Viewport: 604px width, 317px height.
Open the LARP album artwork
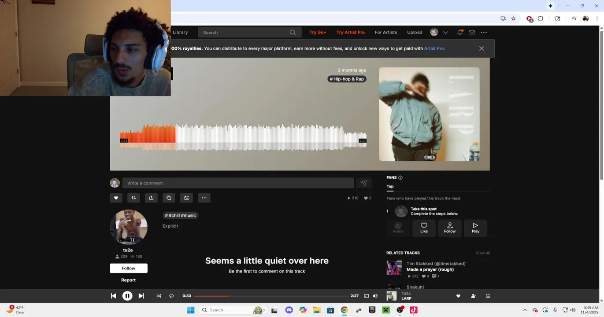point(429,114)
